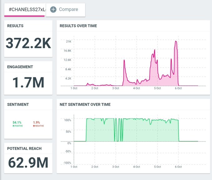Click 4 Oct label under results chart
Screen dimensions: 212x180
136,88
